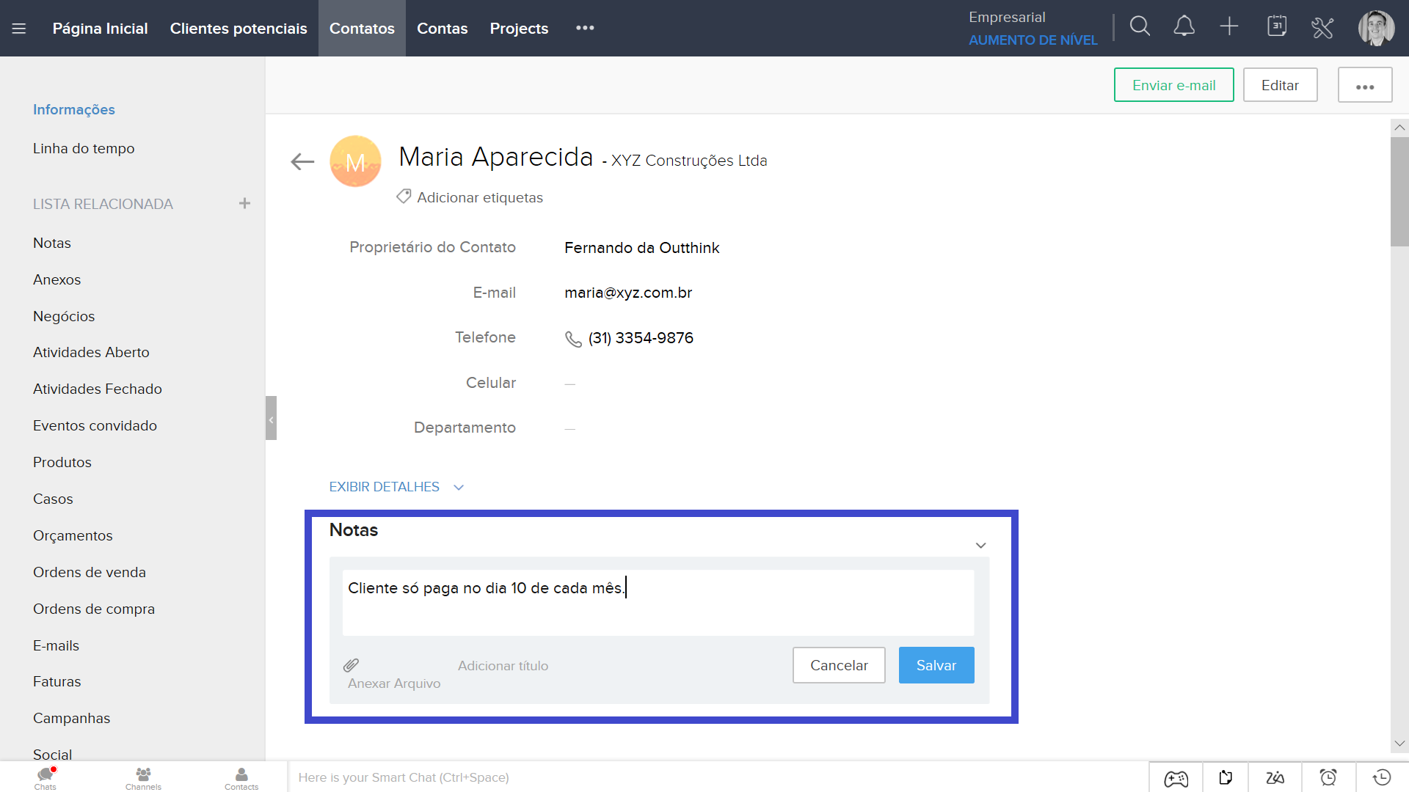
Task: Click the back arrow beside contact avatar
Action: coord(302,161)
